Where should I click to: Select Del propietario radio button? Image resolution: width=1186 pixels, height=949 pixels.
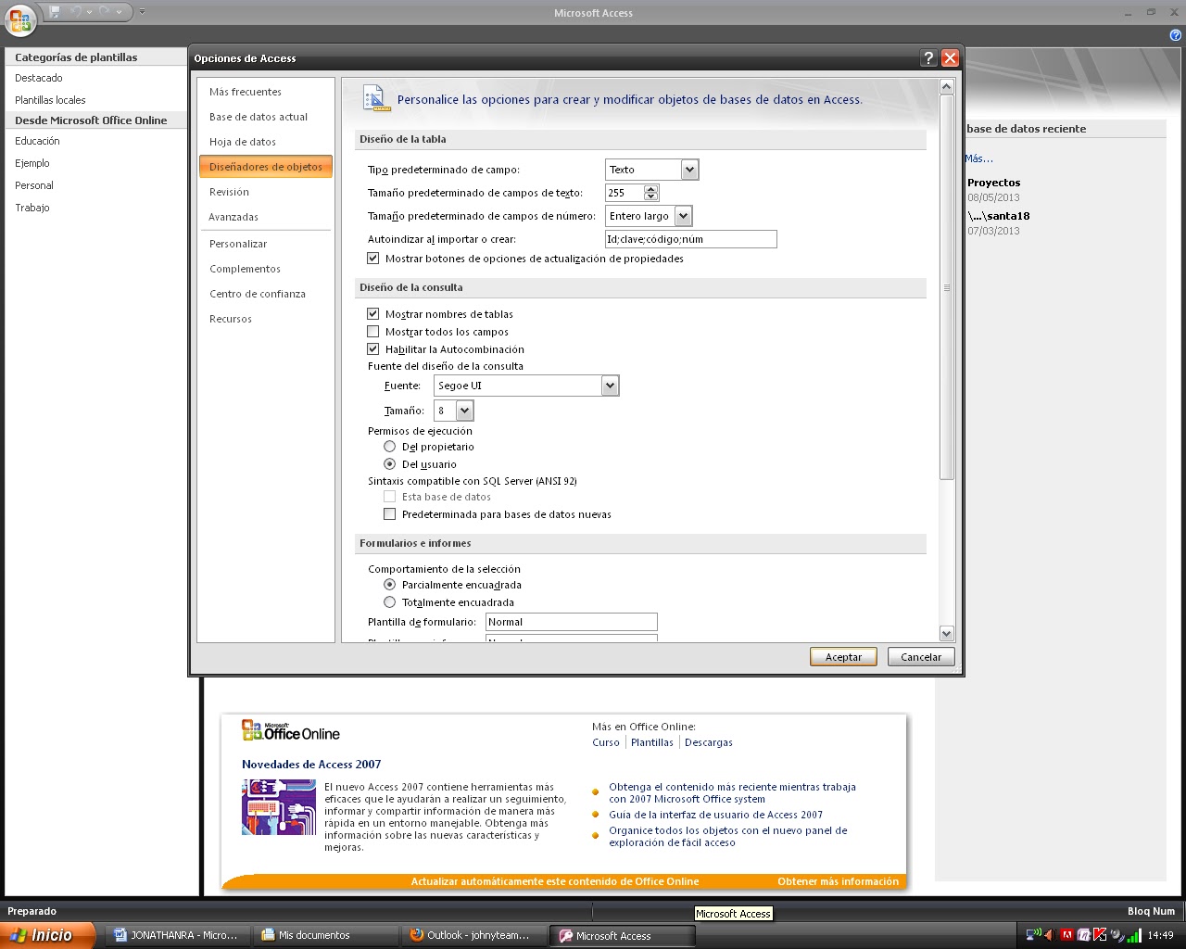pos(390,447)
